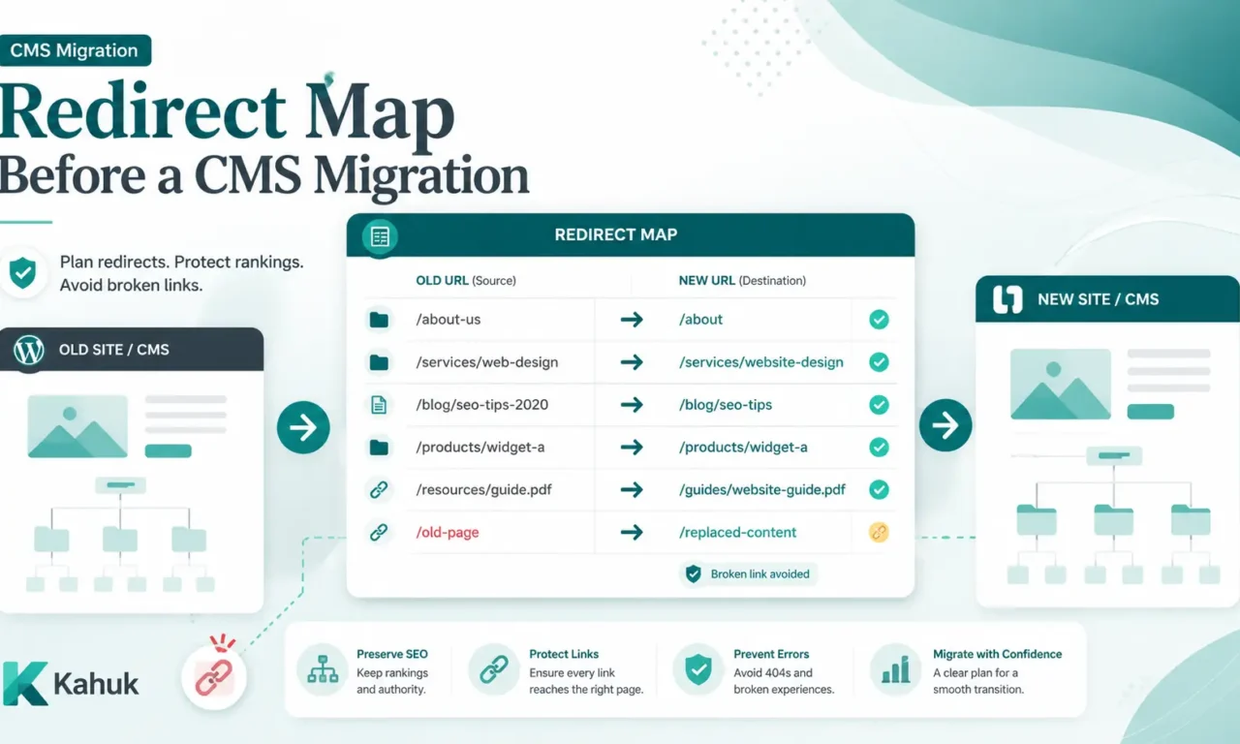Click the WordPress logo on Old Site card

[29, 350]
